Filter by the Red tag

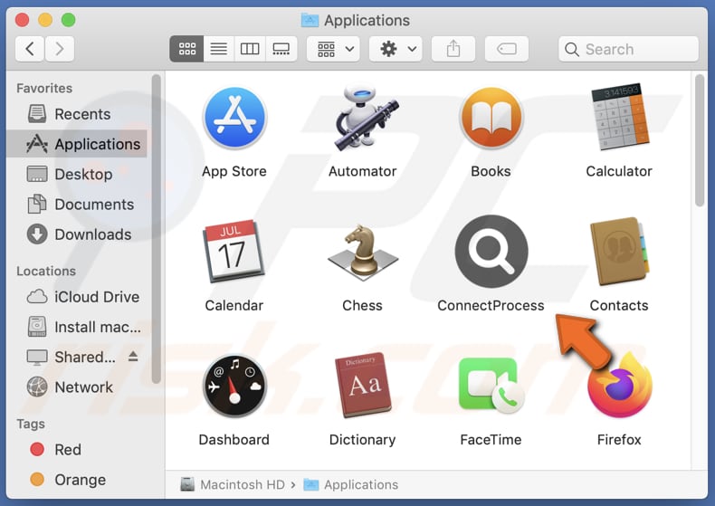point(77,450)
